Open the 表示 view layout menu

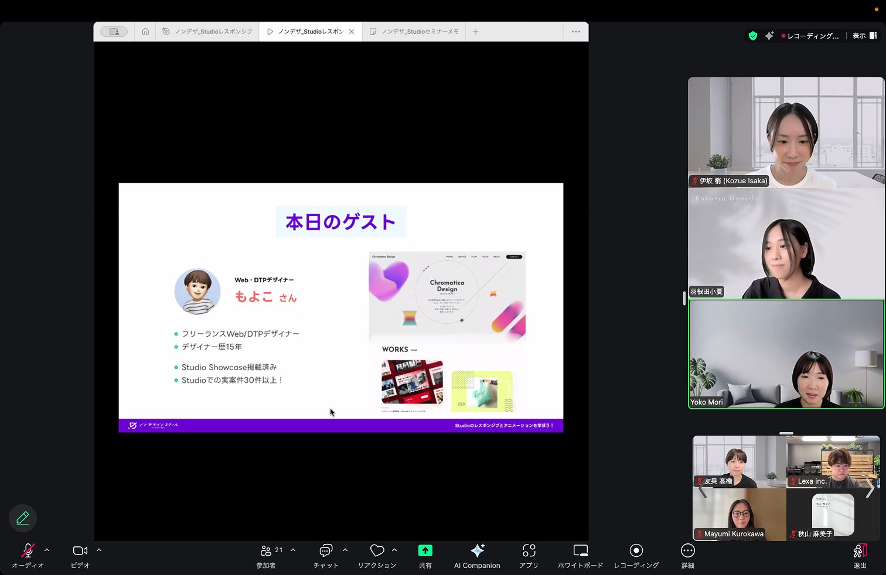point(864,36)
